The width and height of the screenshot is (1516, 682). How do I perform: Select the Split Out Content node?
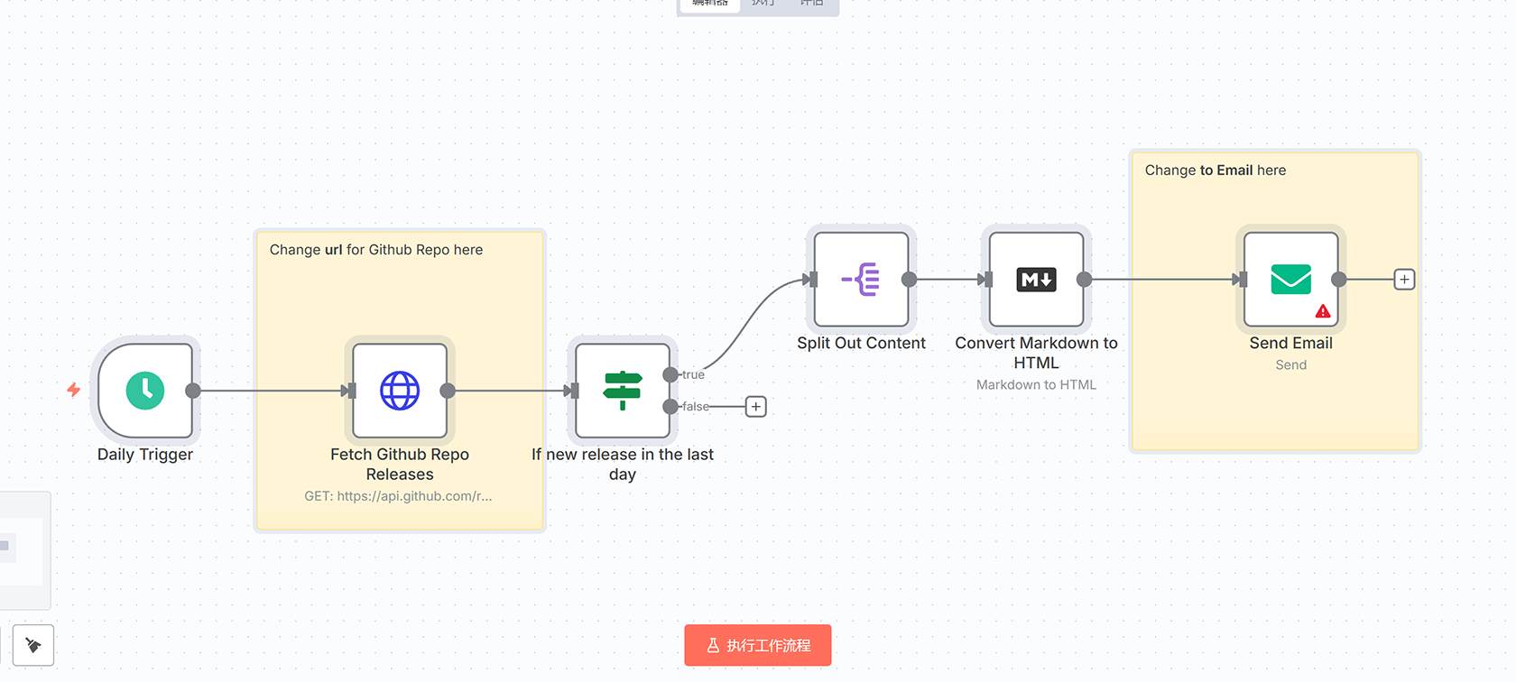point(861,280)
